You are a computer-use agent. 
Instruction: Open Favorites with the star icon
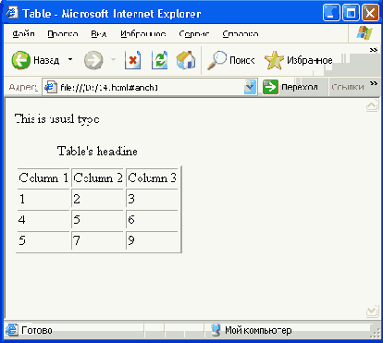(274, 60)
